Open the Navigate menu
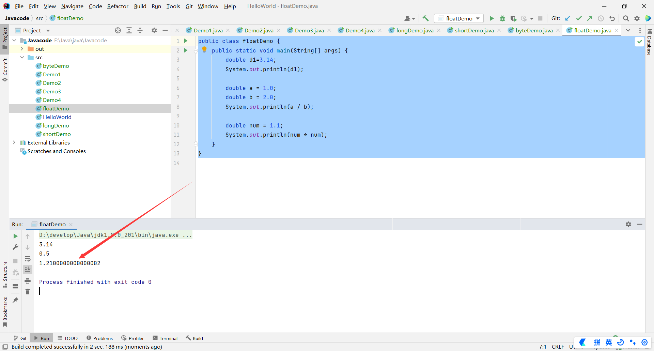The image size is (654, 351). coord(72,6)
